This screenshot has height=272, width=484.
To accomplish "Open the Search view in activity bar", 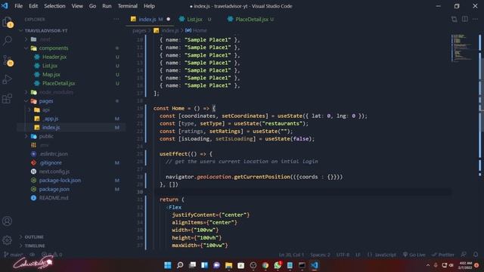I will pyautogui.click(x=7, y=40).
